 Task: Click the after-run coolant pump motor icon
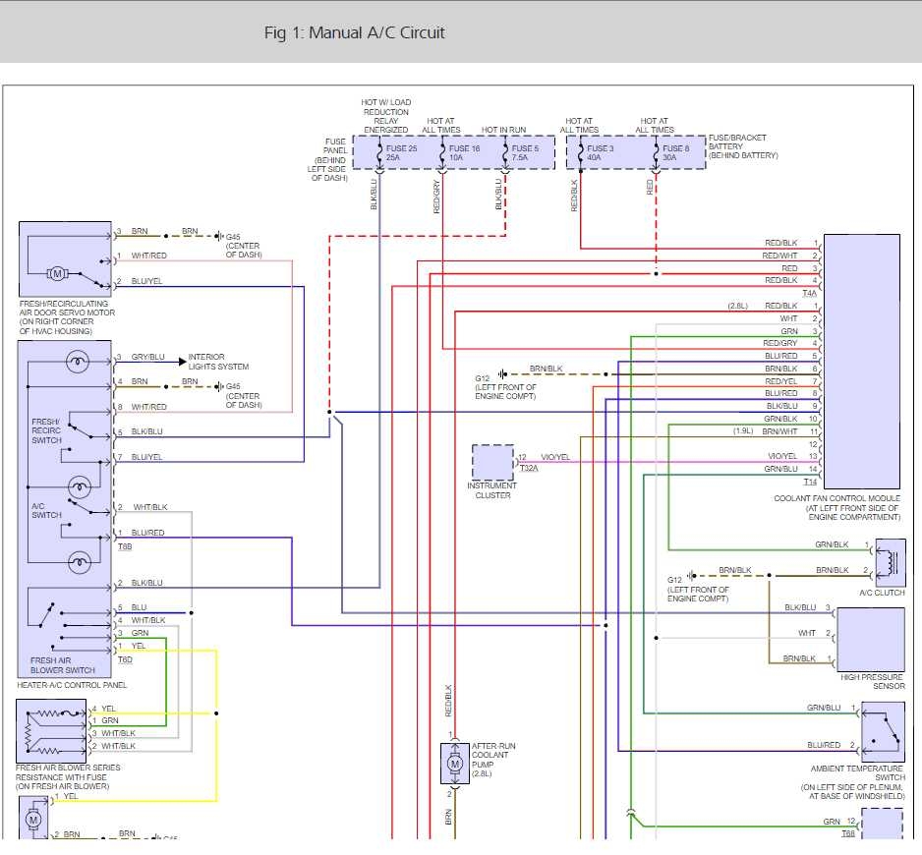point(454,764)
